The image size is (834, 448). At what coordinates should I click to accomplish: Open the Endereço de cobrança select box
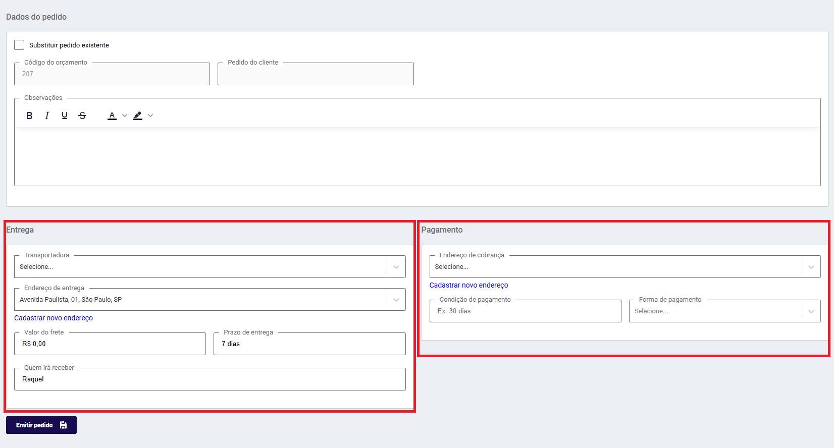[x=625, y=266]
